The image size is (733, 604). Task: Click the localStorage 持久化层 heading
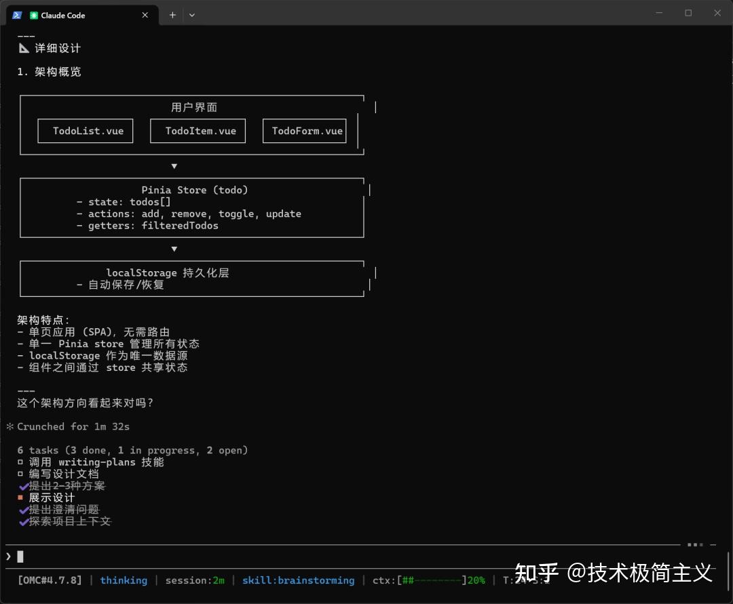168,273
